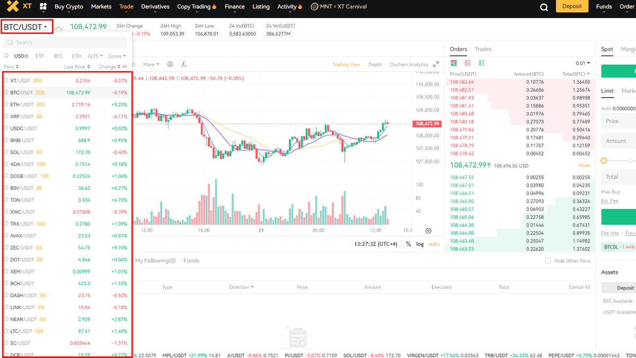636x358 pixels.
Task: Click the 108,467.55 buy order price
Action: pyautogui.click(x=462, y=177)
